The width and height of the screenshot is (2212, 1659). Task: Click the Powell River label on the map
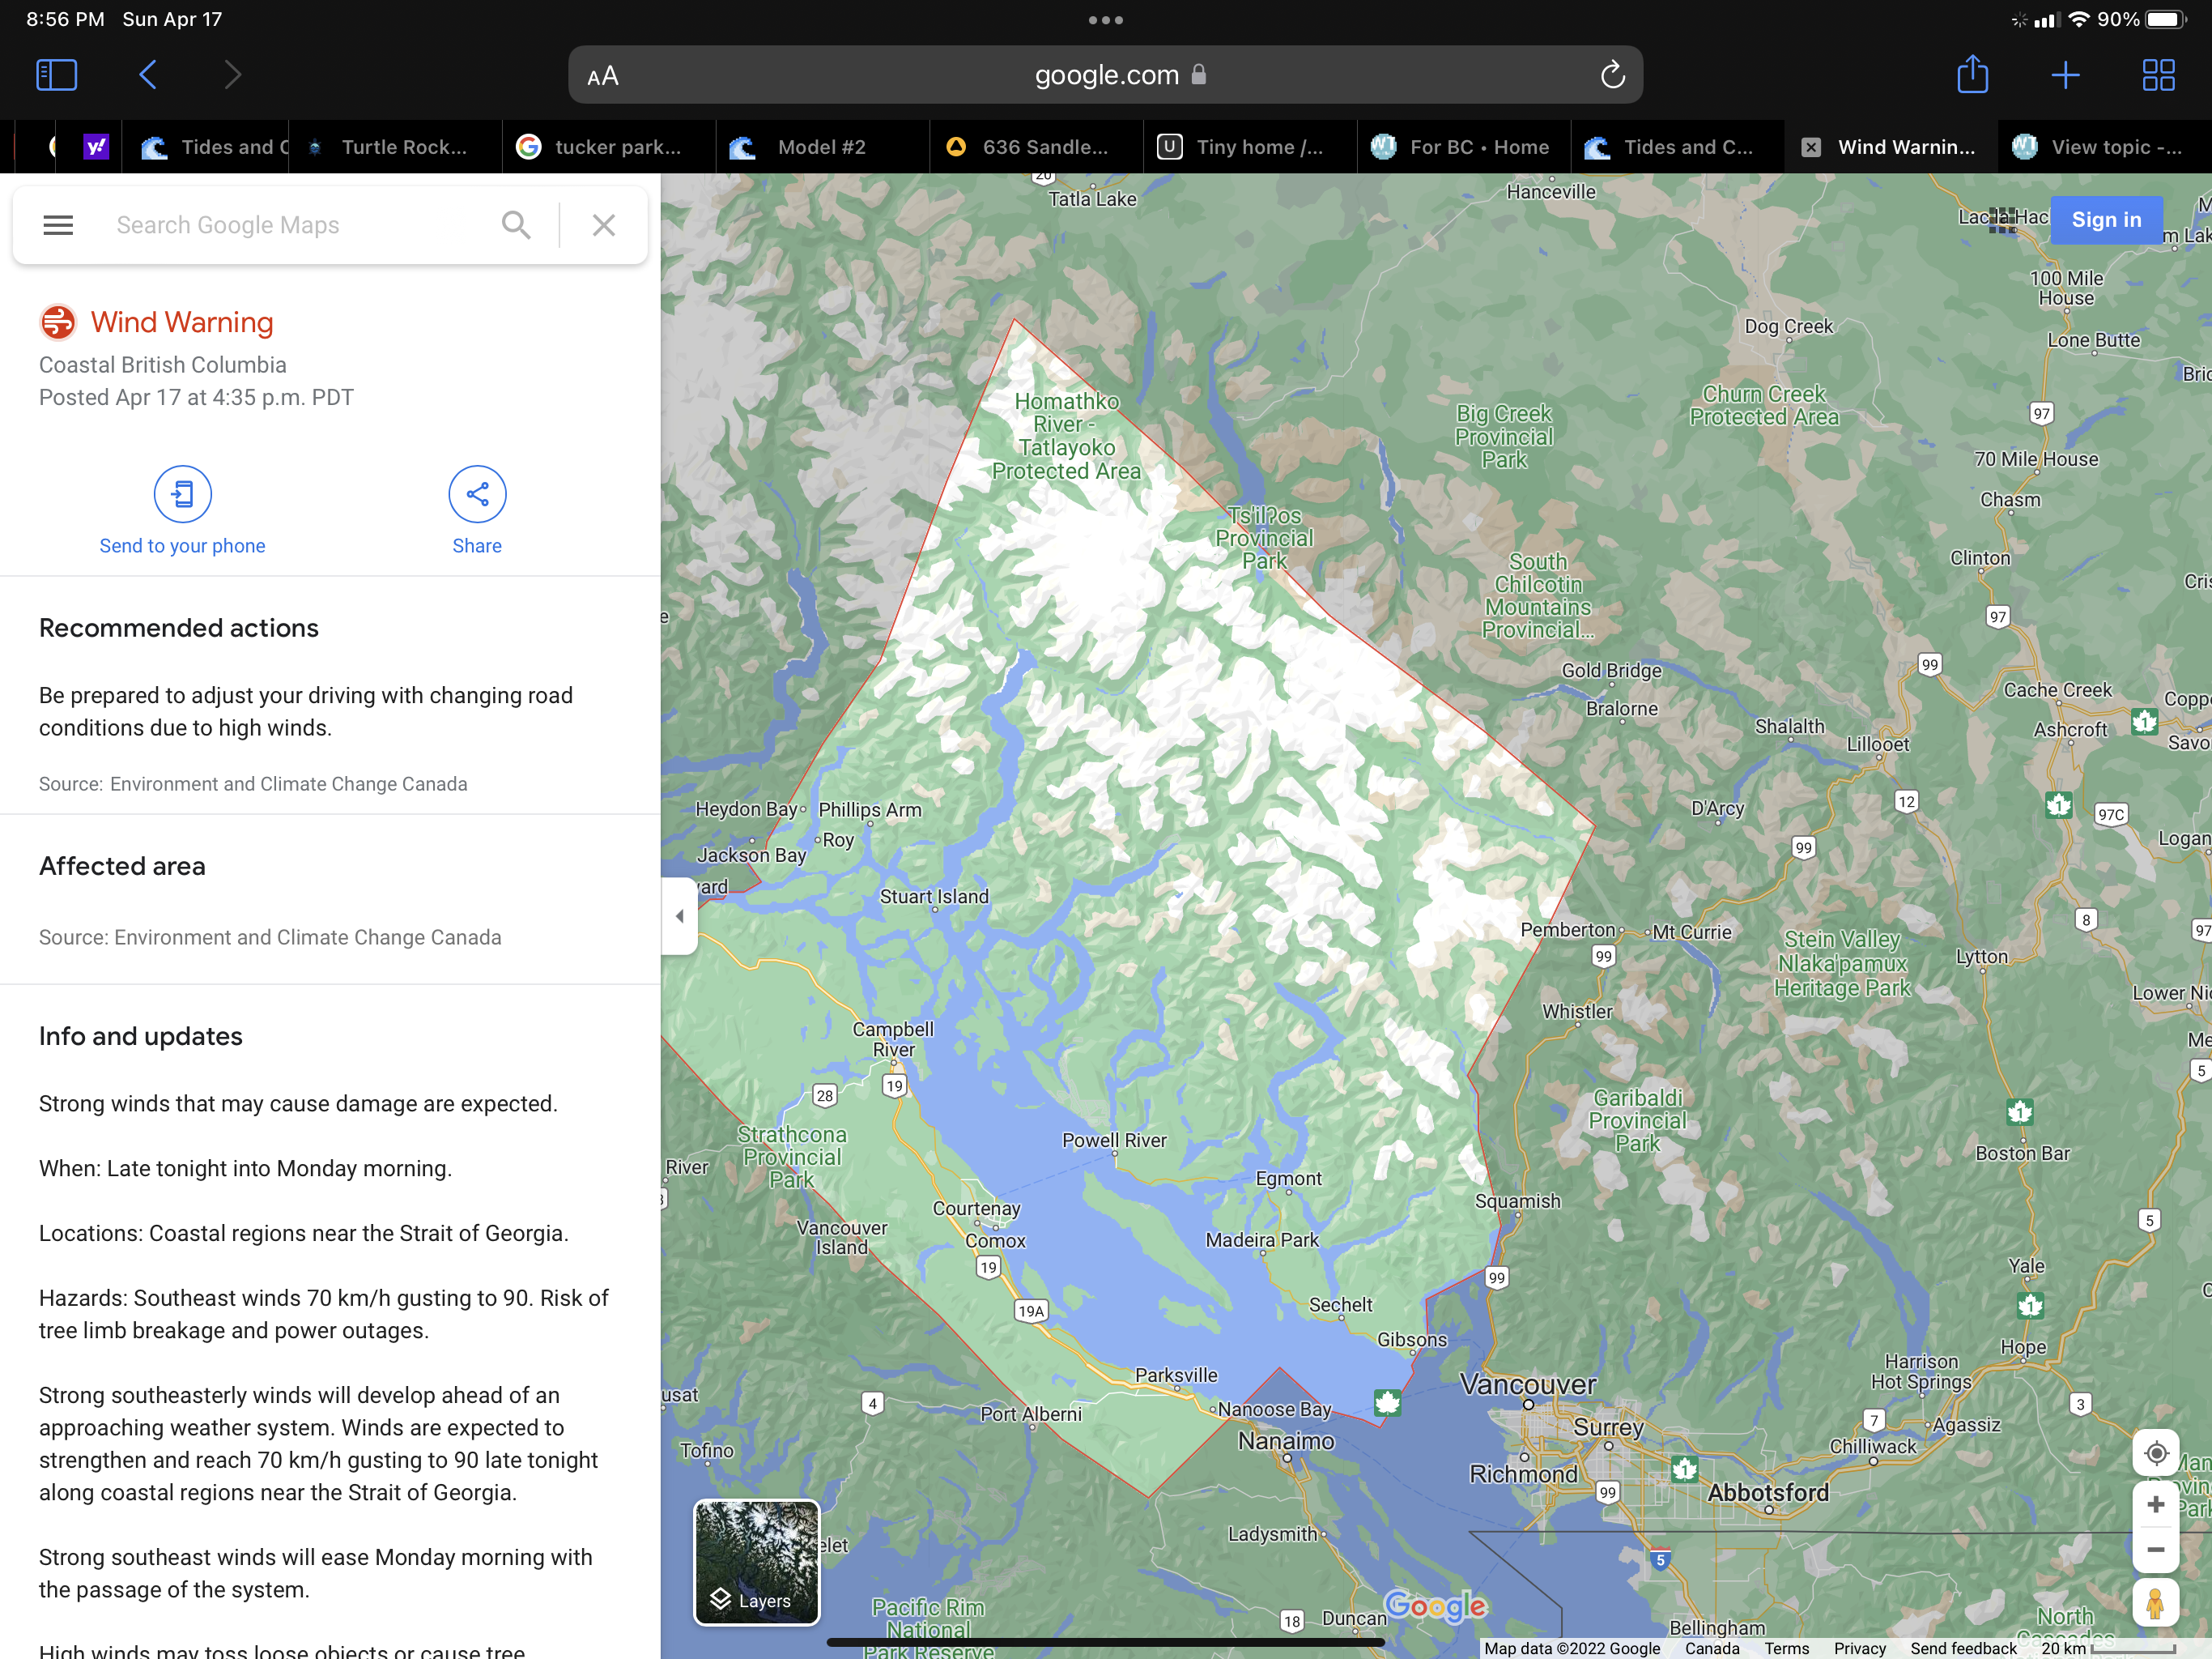pos(1114,1140)
